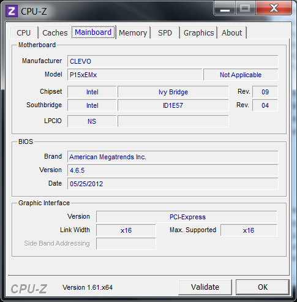Switch to the Graphics tab
This screenshot has width=297, height=302.
click(x=198, y=32)
